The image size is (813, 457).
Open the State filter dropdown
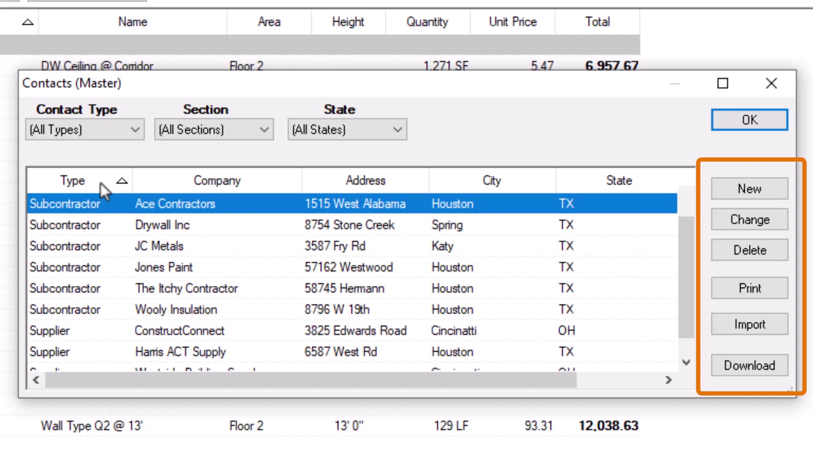(347, 129)
